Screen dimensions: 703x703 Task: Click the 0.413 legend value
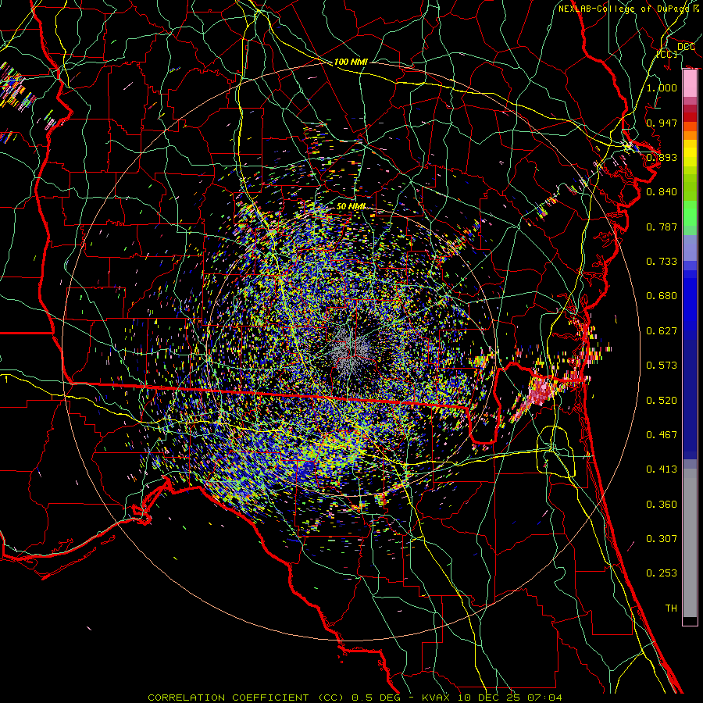click(x=662, y=469)
